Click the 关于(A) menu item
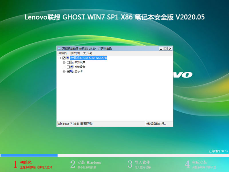 coord(87,53)
